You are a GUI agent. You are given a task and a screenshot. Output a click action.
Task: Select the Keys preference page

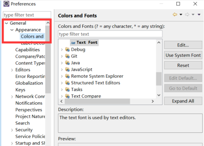[x=20, y=90]
